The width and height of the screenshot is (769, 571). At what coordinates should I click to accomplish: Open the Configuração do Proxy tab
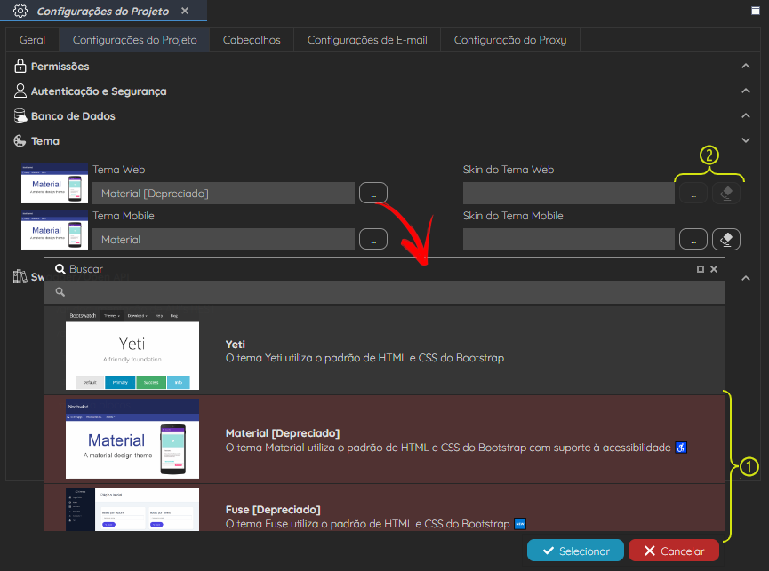(510, 40)
